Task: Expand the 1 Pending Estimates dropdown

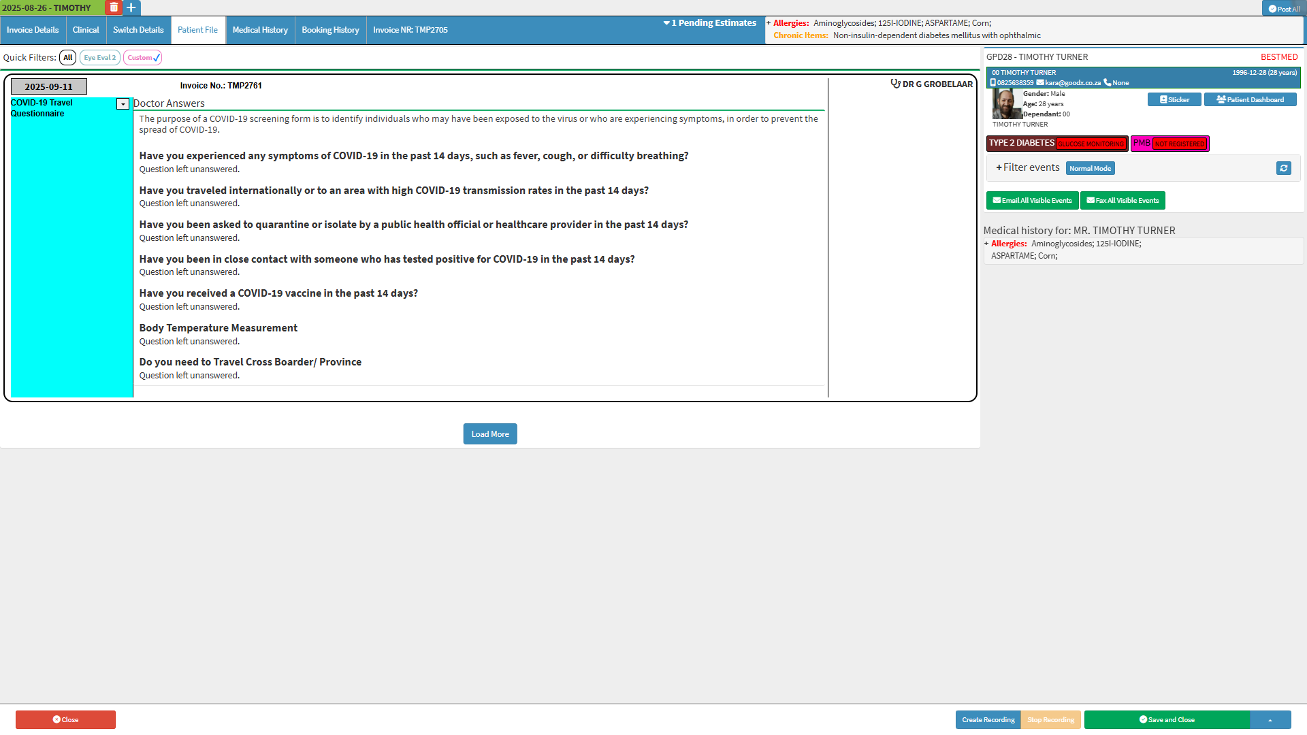Action: pos(710,23)
